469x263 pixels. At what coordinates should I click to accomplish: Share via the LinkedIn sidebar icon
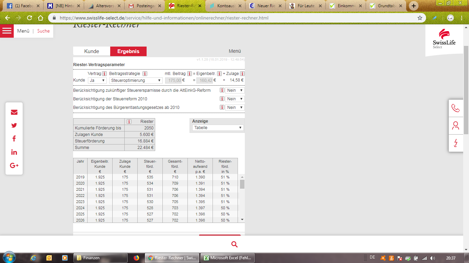coord(14,152)
